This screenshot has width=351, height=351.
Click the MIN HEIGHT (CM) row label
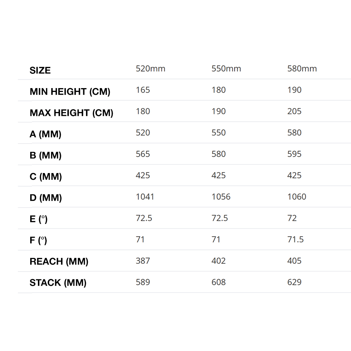70,92
